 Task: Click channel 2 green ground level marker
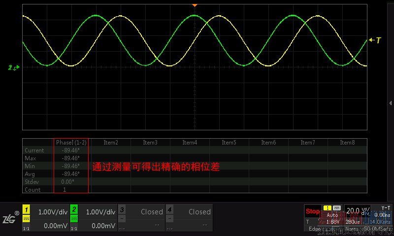14,67
